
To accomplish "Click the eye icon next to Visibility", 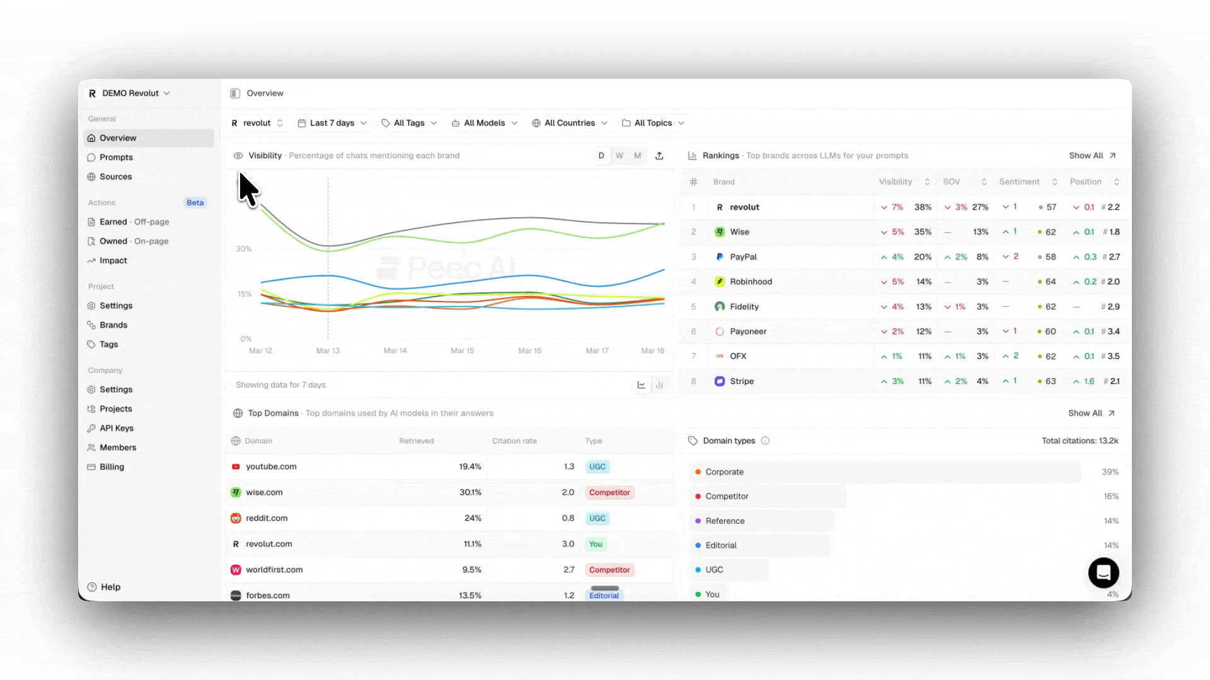I will [x=238, y=156].
